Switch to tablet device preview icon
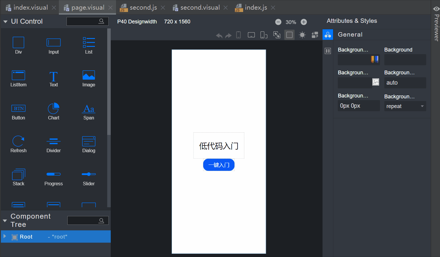440x257 pixels. (251, 35)
